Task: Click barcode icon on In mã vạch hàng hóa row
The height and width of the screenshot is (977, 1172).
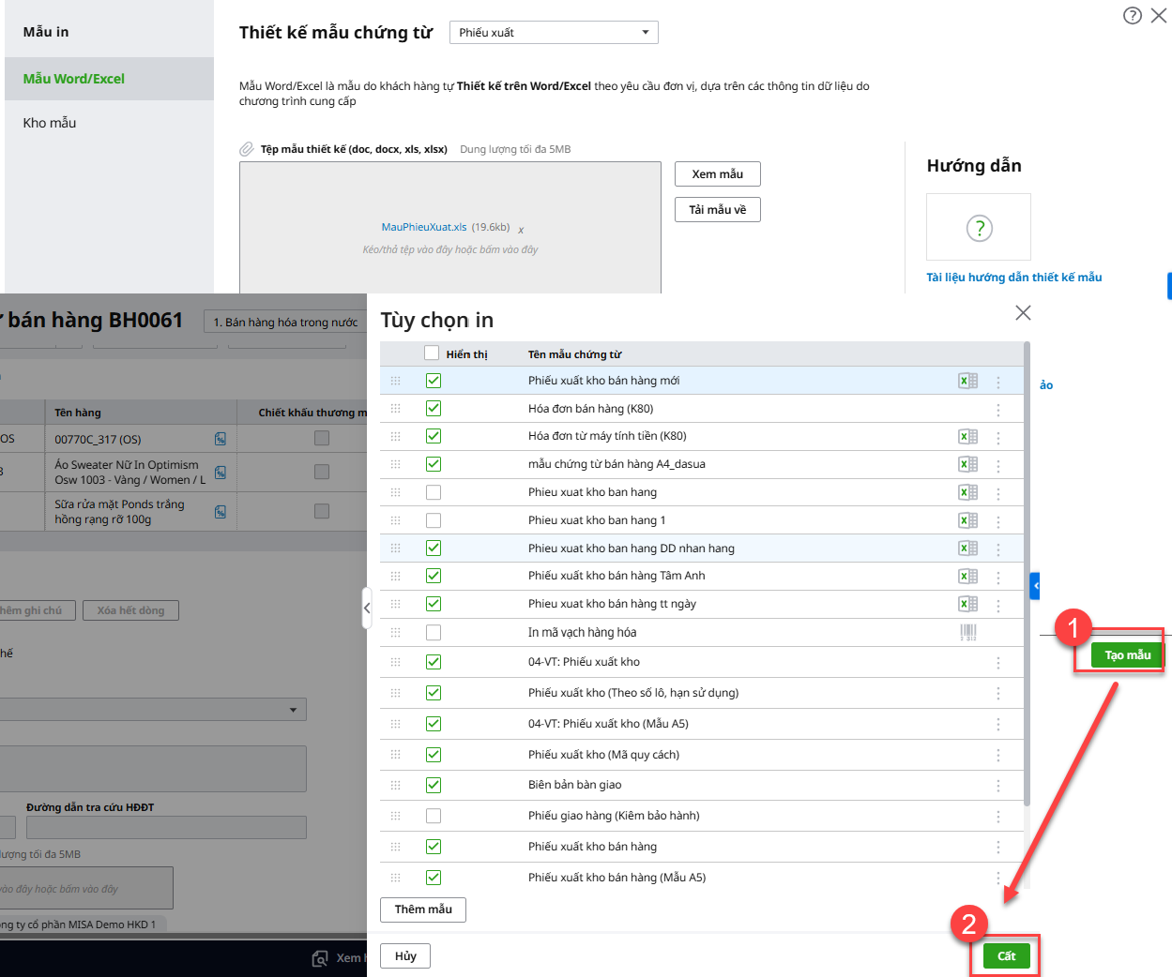Action: pos(968,633)
